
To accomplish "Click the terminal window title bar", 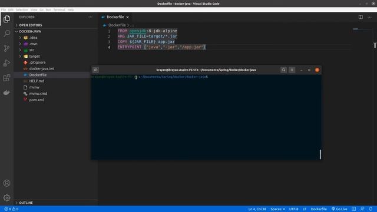I will (x=206, y=70).
